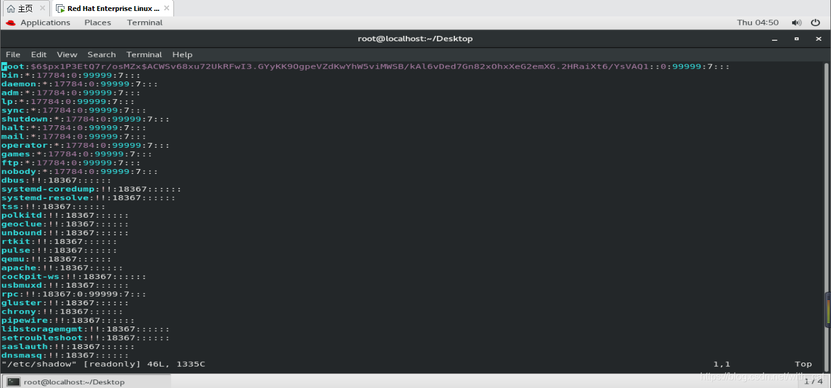This screenshot has width=831, height=388.
Task: Click the operator user entry
Action: pyautogui.click(x=85, y=145)
